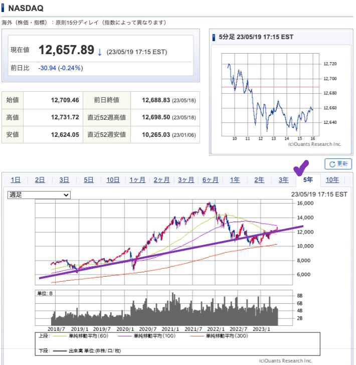Switch chart to 5日 period
Image resolution: width=356 pixels, height=365 pixels.
(x=88, y=180)
